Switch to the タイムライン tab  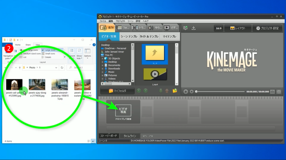click(x=130, y=136)
